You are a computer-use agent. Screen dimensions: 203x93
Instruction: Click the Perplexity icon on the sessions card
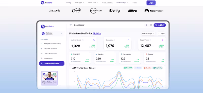pos(122,54)
